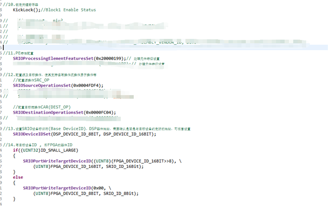
Task: Click the Block1 Enable Status comment
Action: 71,10
